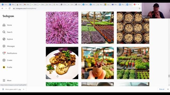Close the downloads bar
This screenshot has width=170, height=95.
pos(168,89)
